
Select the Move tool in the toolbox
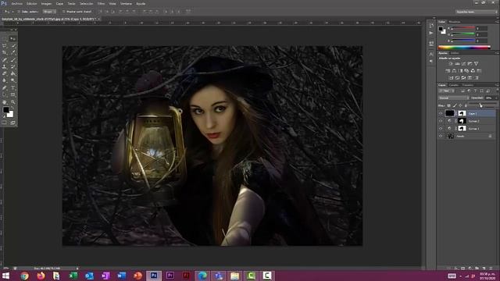click(x=12, y=39)
